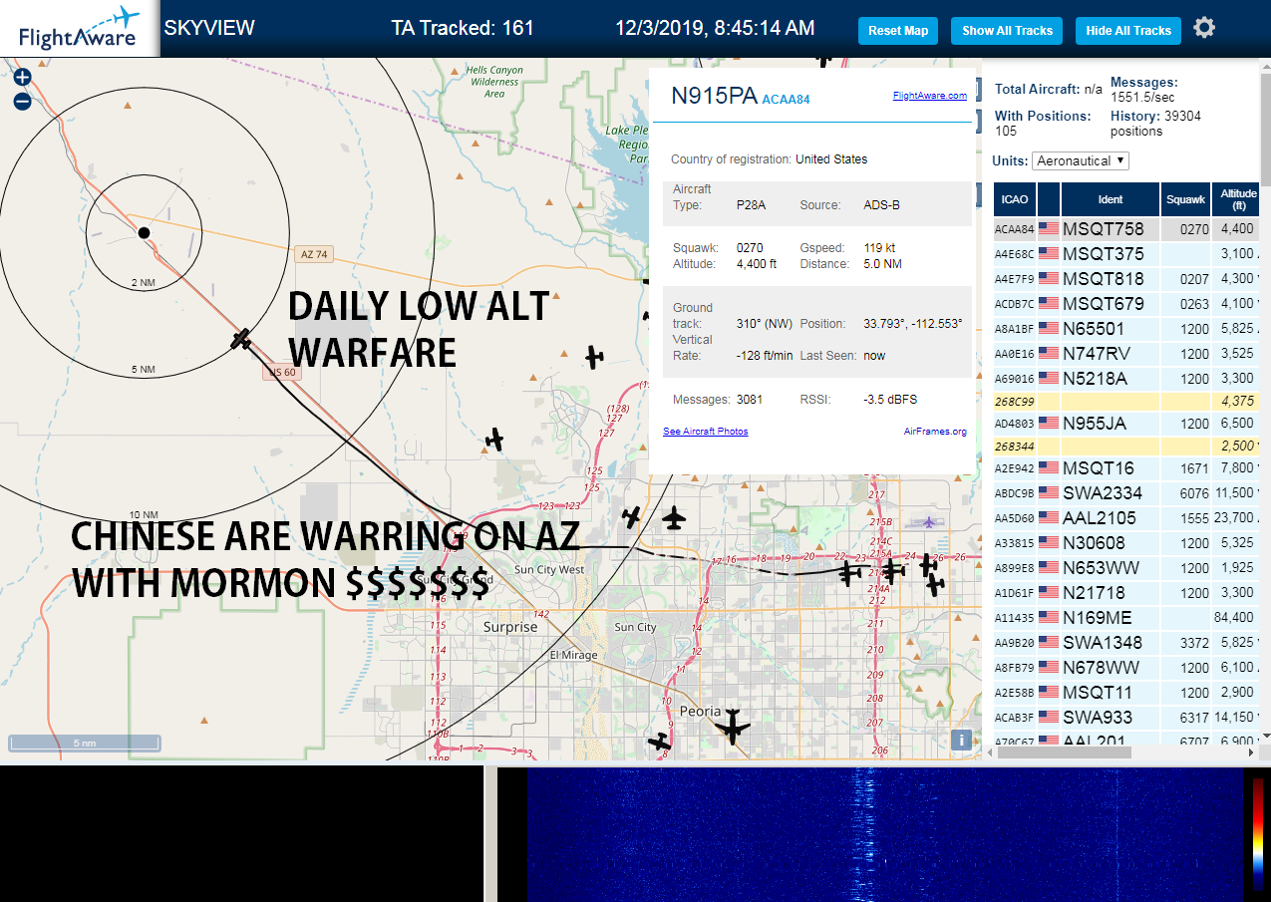This screenshot has height=902, width=1271.
Task: Sort table by Ident column header
Action: pos(1111,199)
